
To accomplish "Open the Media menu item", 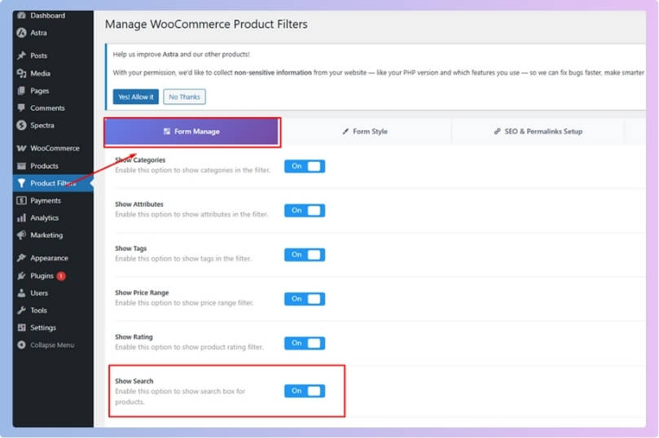I will click(53, 73).
